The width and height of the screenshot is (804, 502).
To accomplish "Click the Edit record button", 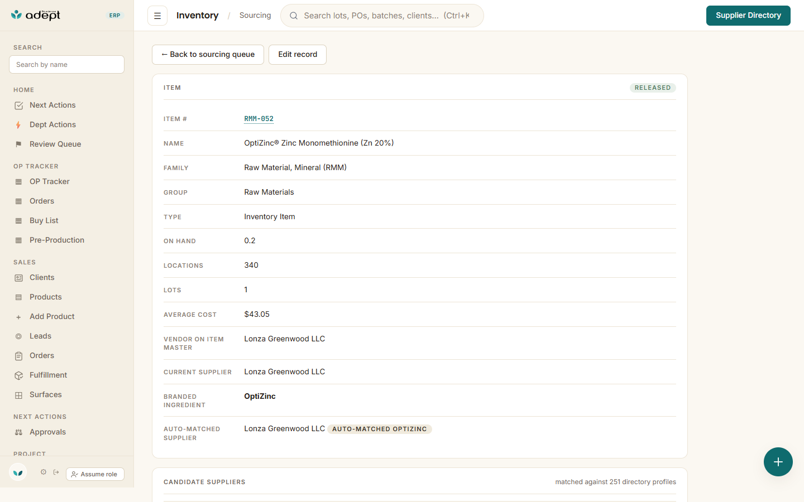I will (x=298, y=55).
